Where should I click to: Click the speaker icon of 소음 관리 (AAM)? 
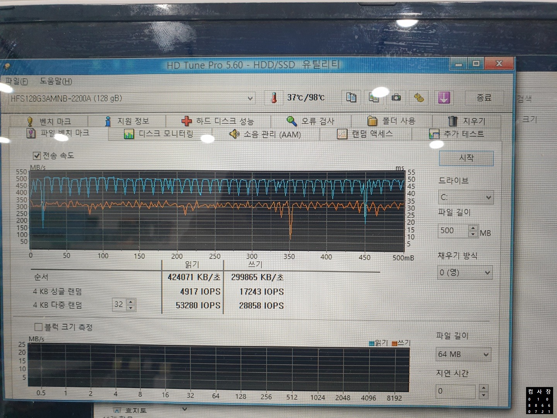coord(234,134)
